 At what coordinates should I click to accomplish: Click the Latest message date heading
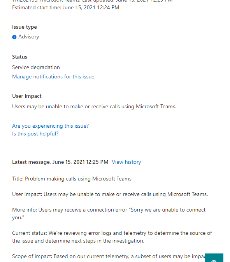(60, 162)
